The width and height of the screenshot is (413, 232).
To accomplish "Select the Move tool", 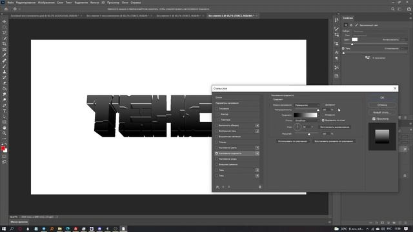I will 5,21.
